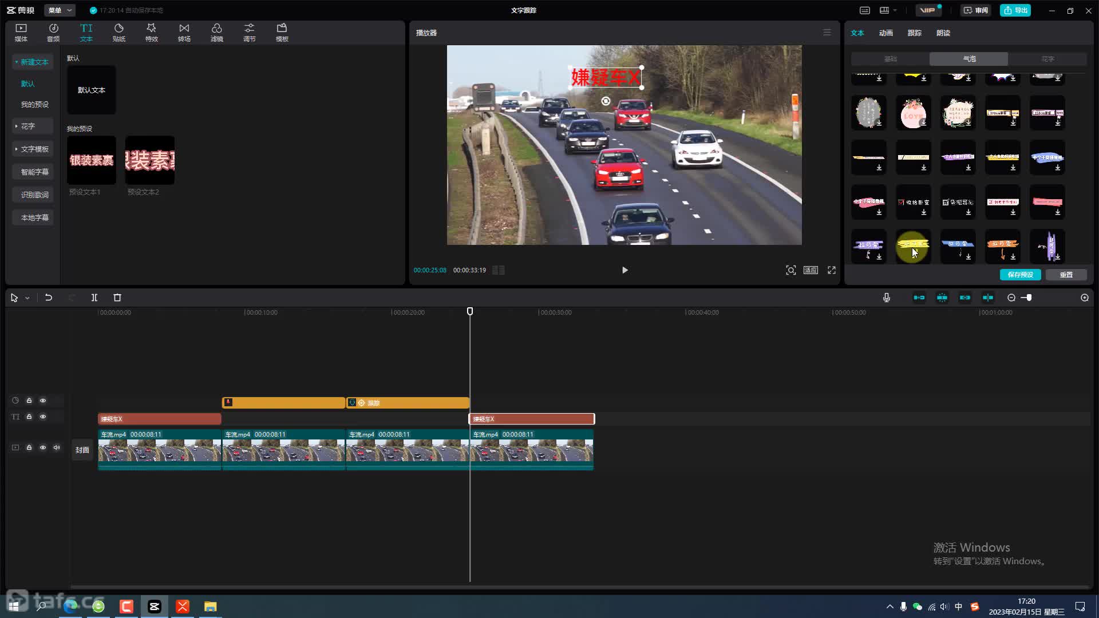The width and height of the screenshot is (1099, 618).
Task: Collapse the 新建文本 section
Action: 33,62
